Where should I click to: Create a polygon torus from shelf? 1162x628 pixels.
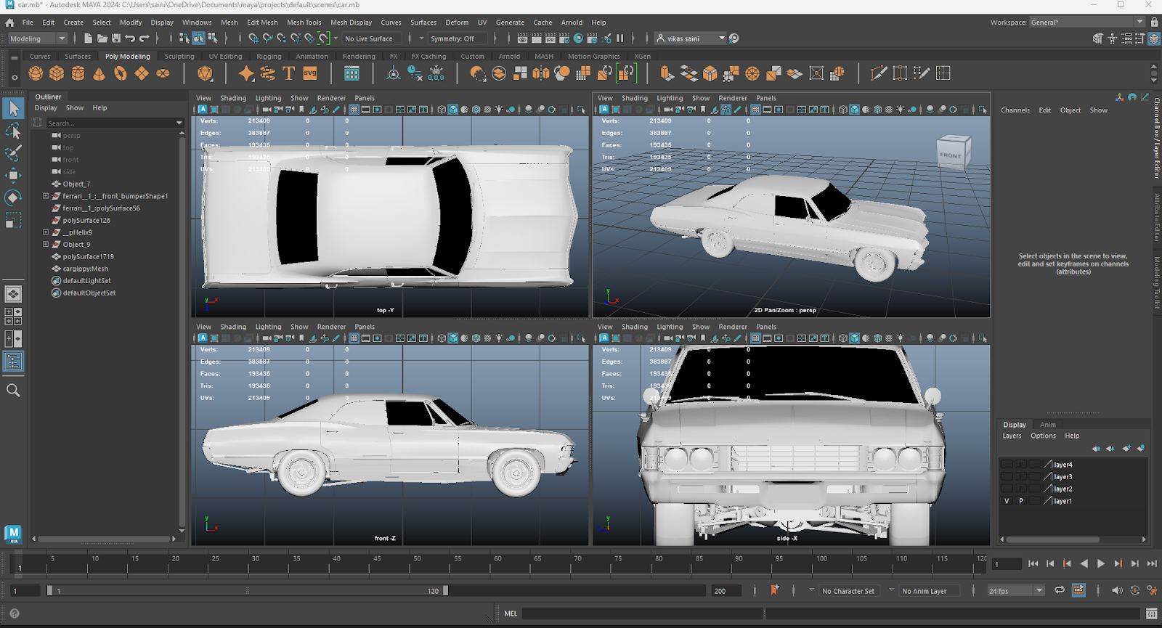click(121, 73)
